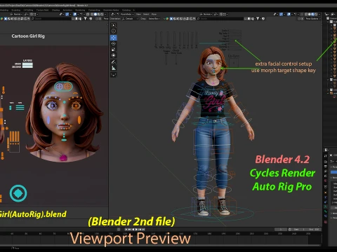Screen dimensions: 337x252
Task: Switch to the Sculpting workspace tab
Action: (16, 10)
